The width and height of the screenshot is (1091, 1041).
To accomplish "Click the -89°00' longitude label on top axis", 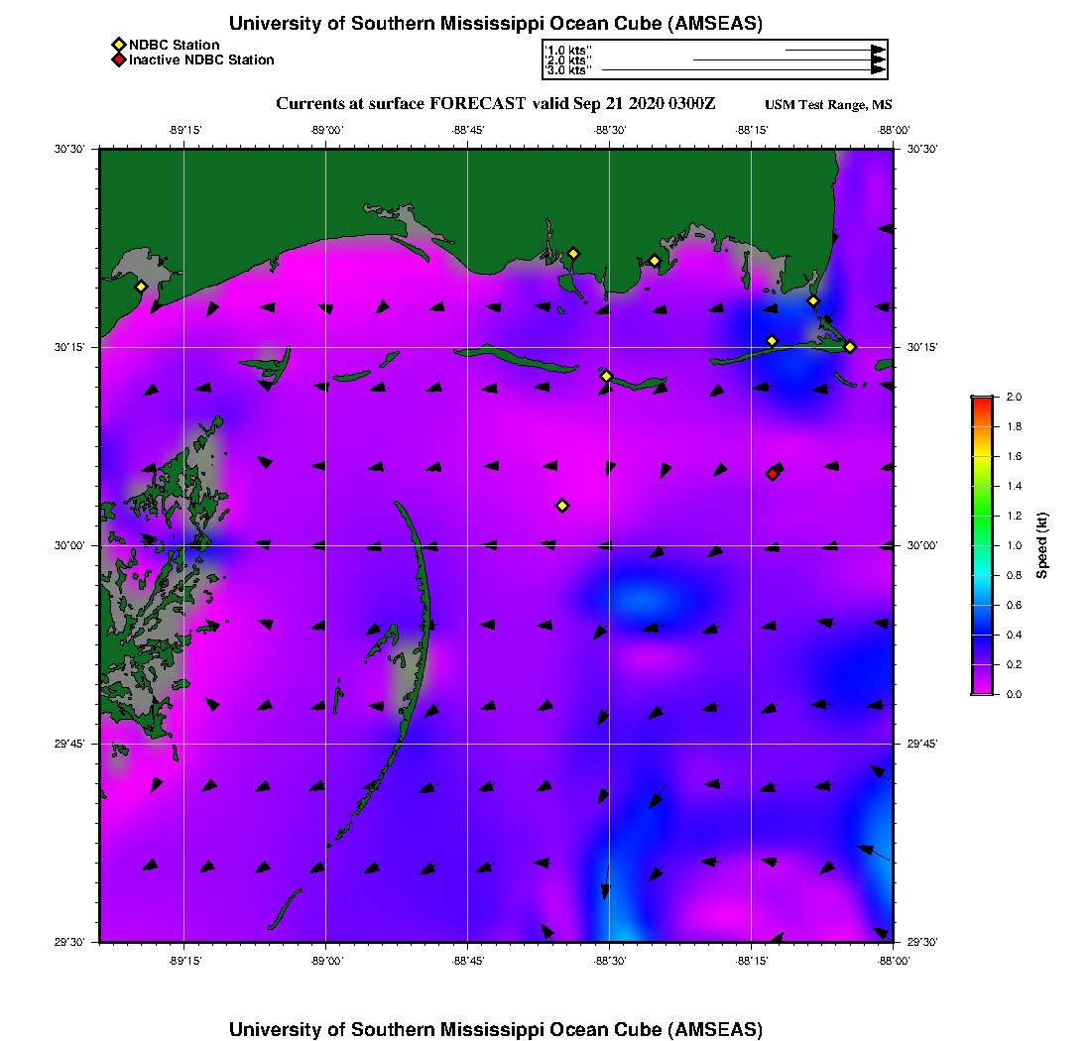I will pyautogui.click(x=326, y=130).
